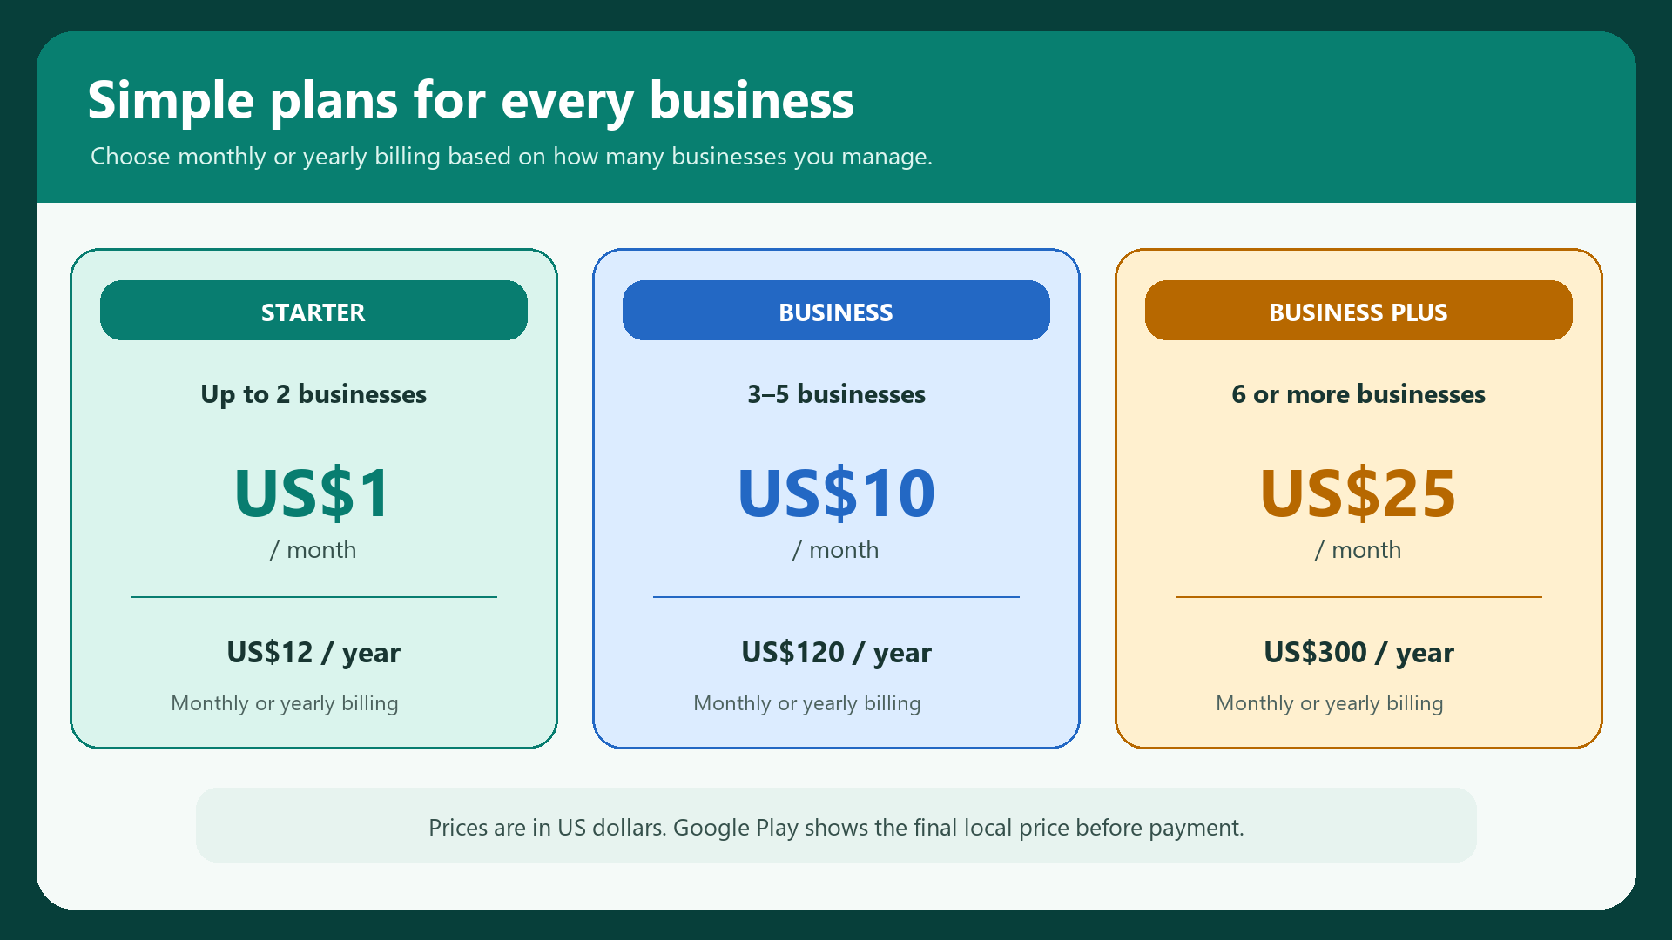This screenshot has height=940, width=1672.
Task: Select the STARTER plan header
Action: (x=313, y=311)
